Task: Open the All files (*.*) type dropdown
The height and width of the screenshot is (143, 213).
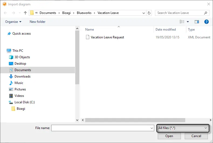Action: click(183, 128)
